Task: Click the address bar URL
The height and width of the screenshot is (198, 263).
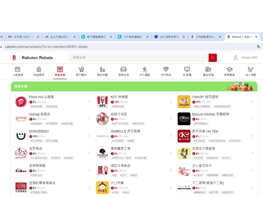Action: click(x=46, y=47)
